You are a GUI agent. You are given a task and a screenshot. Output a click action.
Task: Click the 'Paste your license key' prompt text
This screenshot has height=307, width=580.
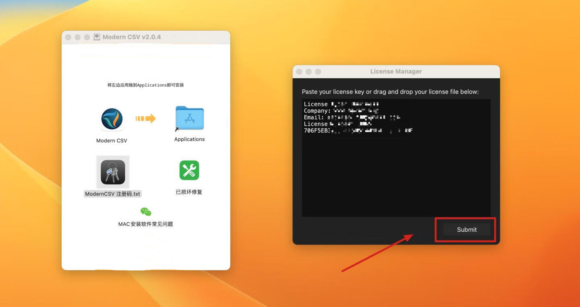390,92
